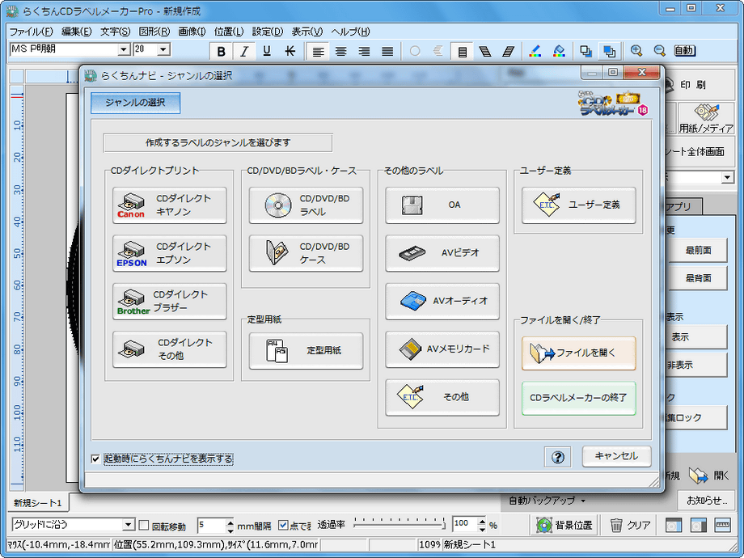Click 用紙/メディア button in main window
This screenshot has width=744, height=558.
click(x=707, y=119)
